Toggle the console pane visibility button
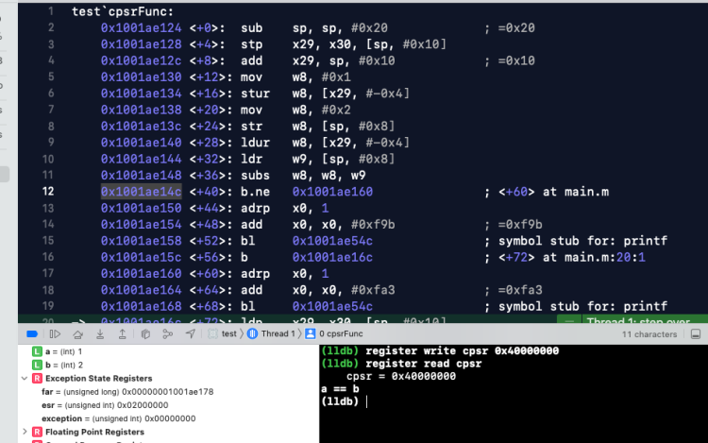 click(x=695, y=333)
